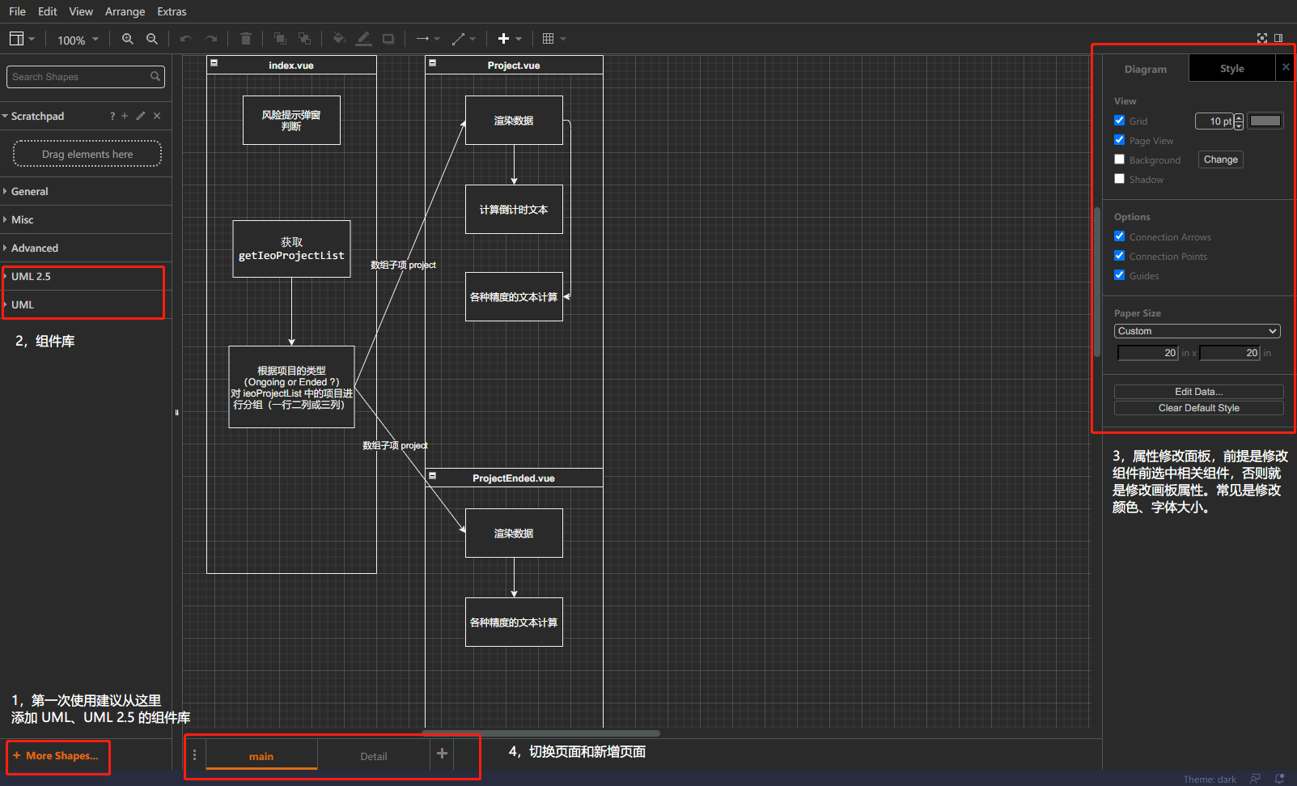Add a new page with plus icon

click(442, 754)
